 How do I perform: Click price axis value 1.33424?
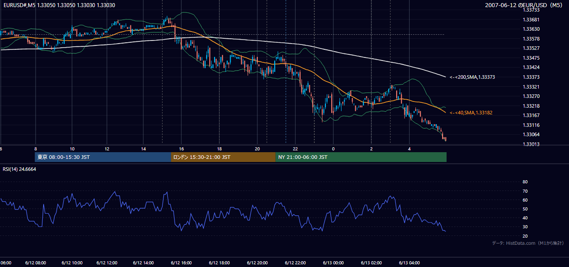tap(532, 67)
